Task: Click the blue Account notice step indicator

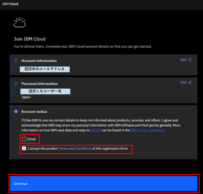Action: click(16, 111)
